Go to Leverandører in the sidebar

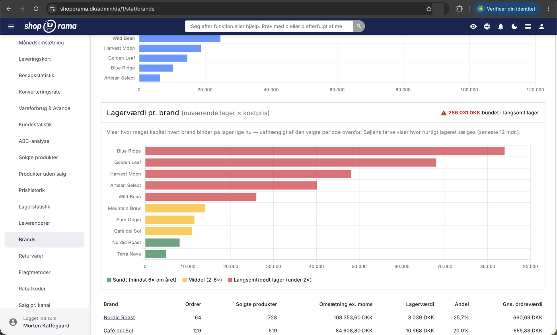coord(35,223)
